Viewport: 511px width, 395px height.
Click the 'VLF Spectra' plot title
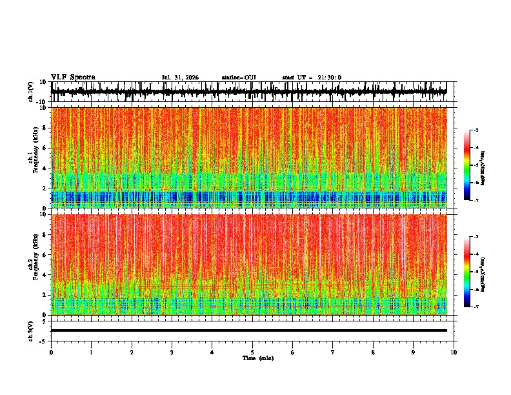(x=73, y=77)
